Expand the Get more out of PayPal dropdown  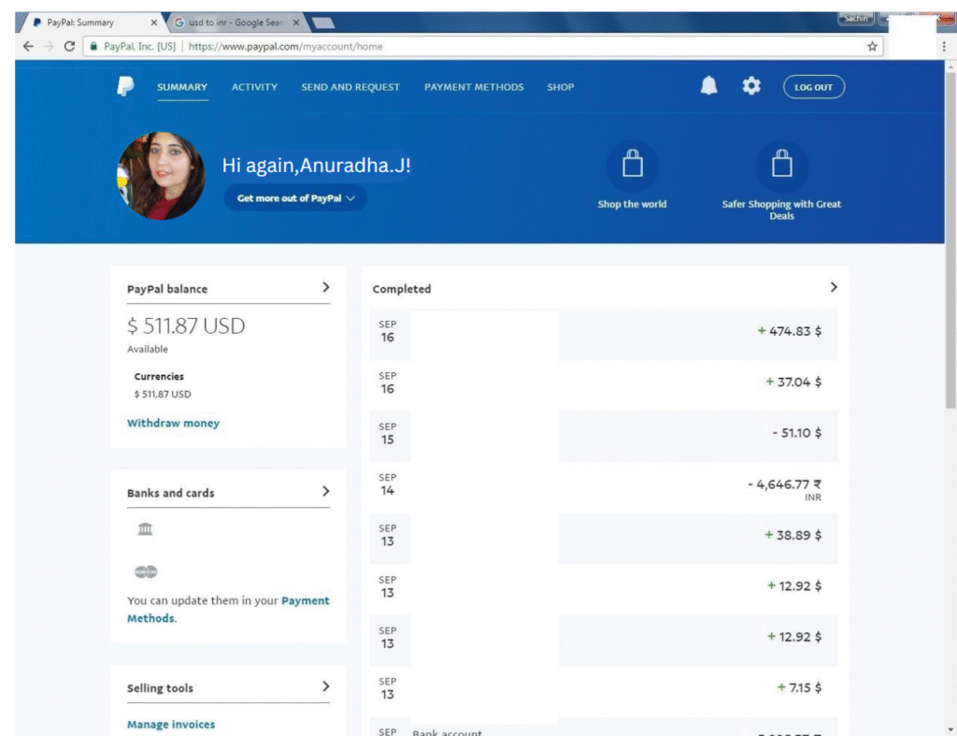(295, 198)
